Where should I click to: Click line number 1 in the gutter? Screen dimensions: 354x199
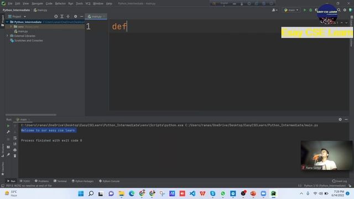88,27
